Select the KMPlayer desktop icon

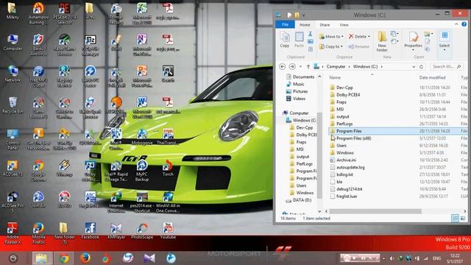tap(116, 230)
